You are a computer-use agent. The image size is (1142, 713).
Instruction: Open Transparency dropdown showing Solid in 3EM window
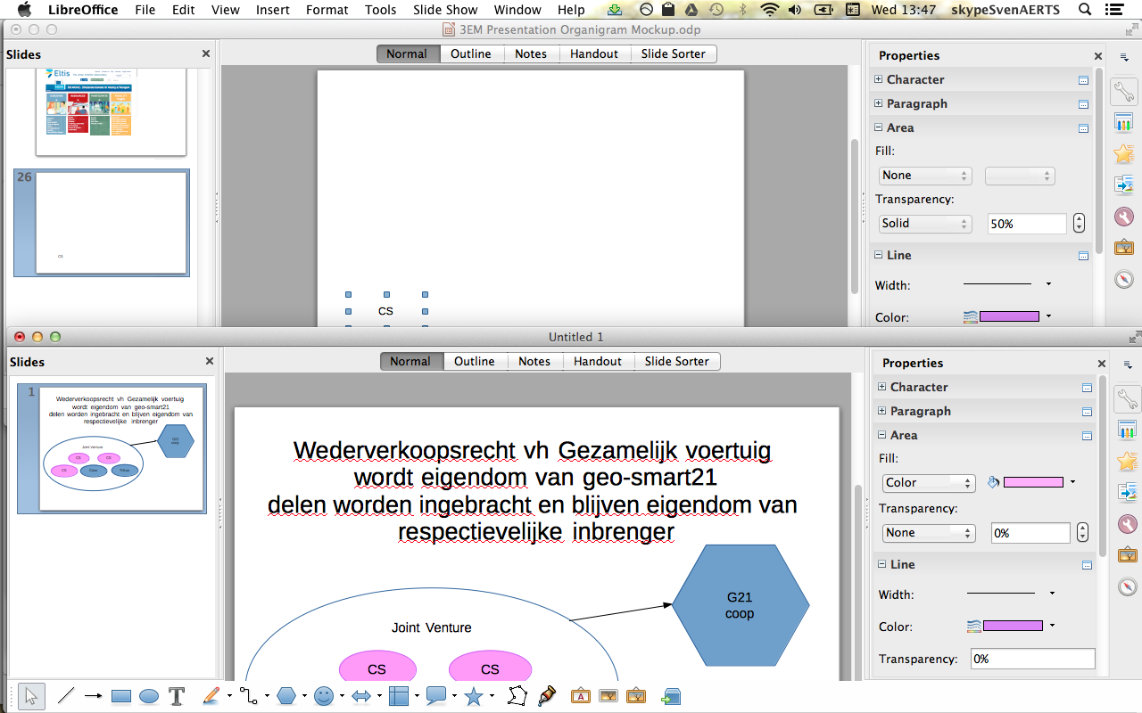point(924,224)
